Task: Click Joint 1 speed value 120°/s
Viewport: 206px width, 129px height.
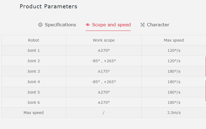Action: [174, 50]
